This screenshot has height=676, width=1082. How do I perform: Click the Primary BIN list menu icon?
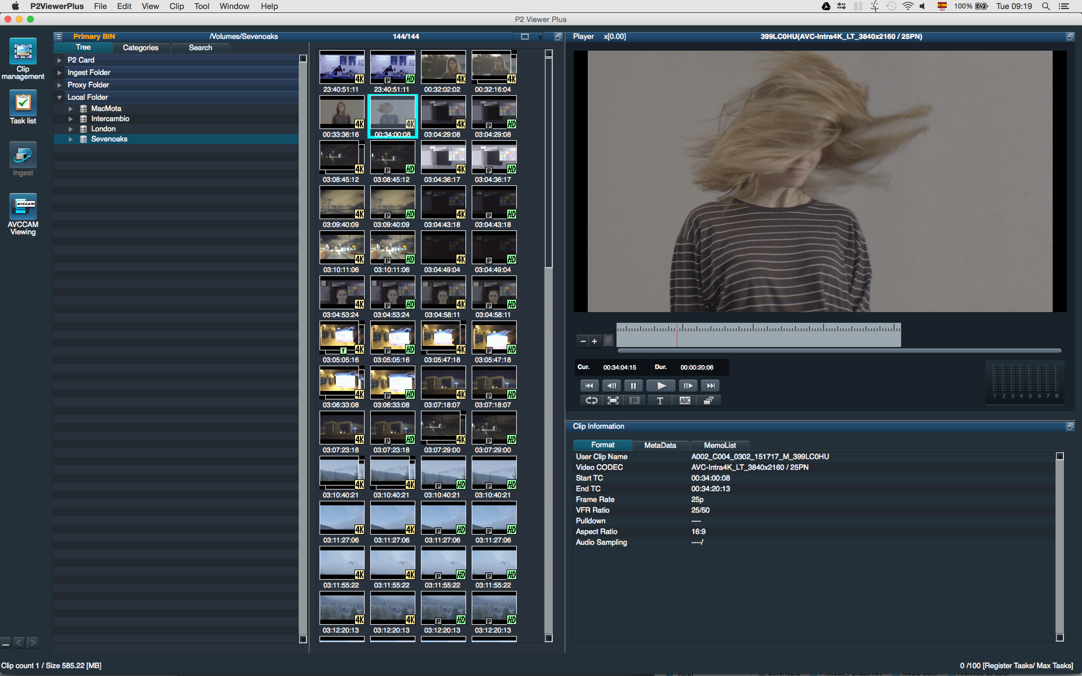point(58,37)
